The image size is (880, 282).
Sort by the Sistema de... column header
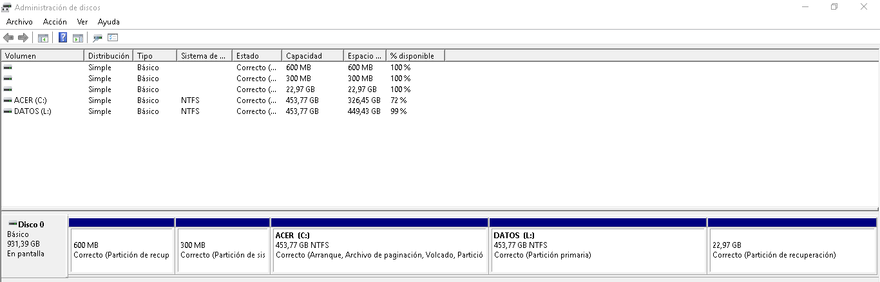click(204, 56)
